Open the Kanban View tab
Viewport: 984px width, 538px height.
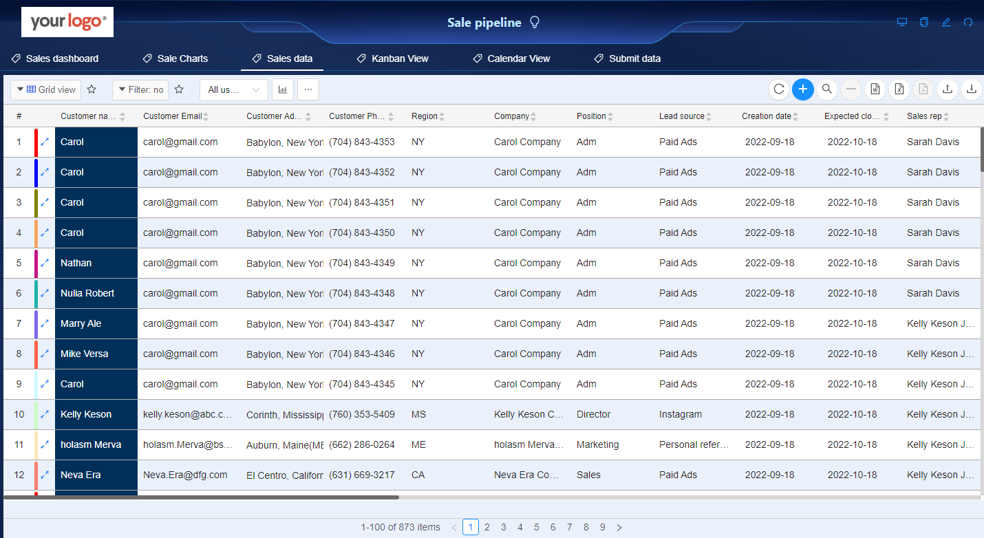pos(392,58)
